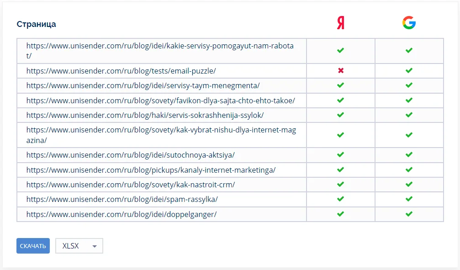The image size is (460, 270).
Task: Click Yandex checkmark for kakie-servisy-pomogayut row
Action: coord(340,50)
